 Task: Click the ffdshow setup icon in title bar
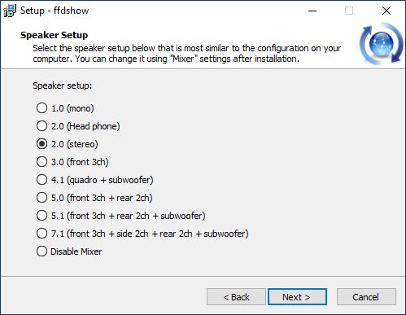[x=10, y=11]
